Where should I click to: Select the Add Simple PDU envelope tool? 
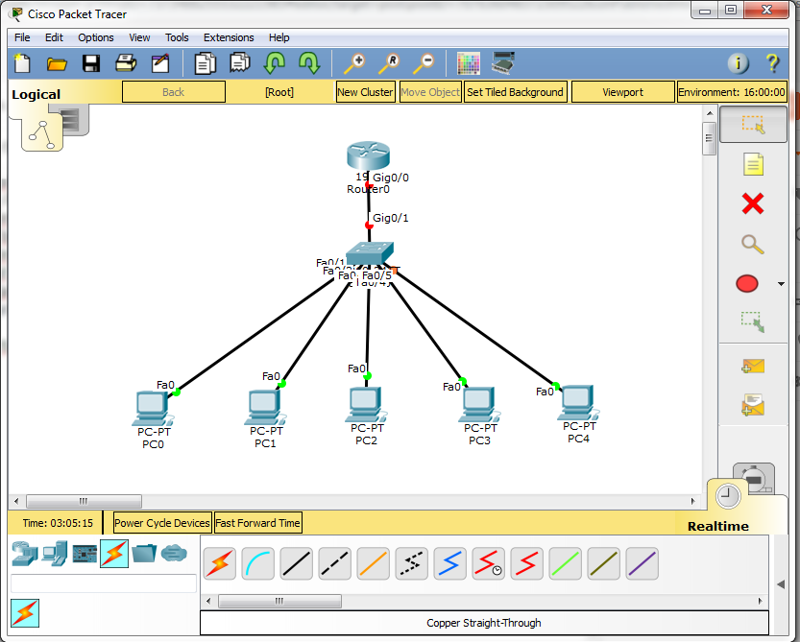pyautogui.click(x=754, y=366)
